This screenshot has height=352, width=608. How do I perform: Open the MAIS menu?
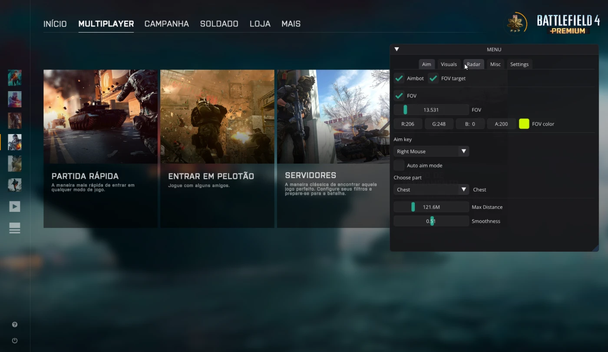tap(291, 24)
